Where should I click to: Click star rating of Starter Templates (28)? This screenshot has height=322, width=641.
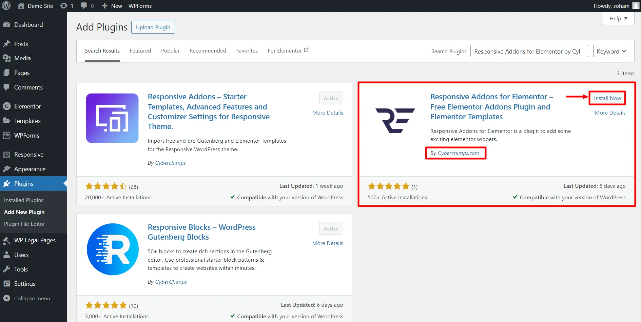pyautogui.click(x=106, y=186)
